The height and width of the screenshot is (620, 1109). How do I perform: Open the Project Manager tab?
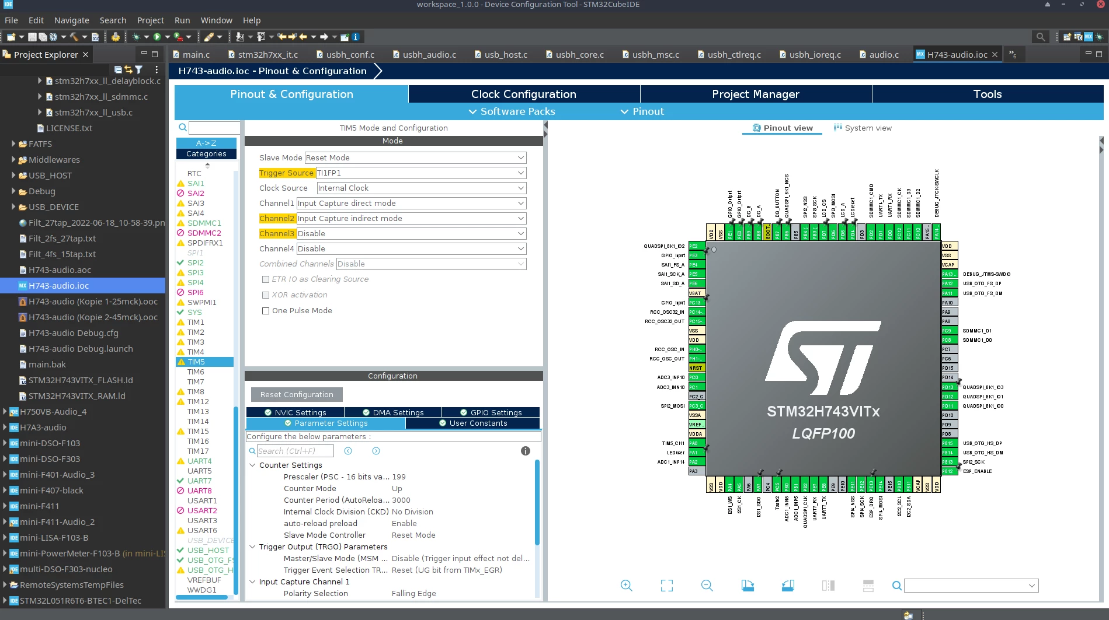[756, 94]
